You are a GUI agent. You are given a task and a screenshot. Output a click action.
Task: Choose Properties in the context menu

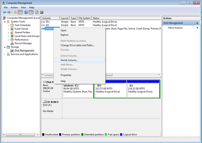point(79,75)
